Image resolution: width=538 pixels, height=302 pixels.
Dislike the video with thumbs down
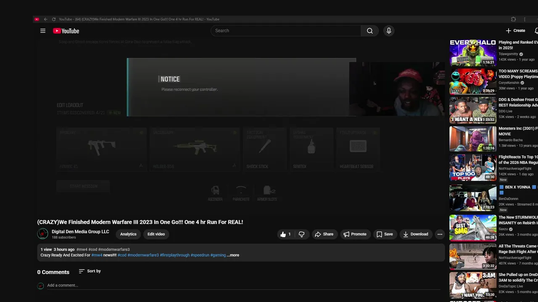tap(301, 234)
